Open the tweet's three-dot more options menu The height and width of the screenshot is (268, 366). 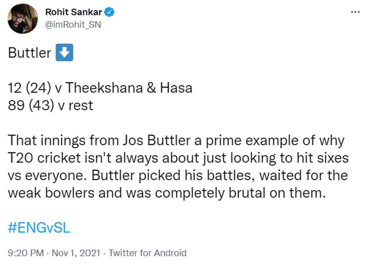[355, 12]
